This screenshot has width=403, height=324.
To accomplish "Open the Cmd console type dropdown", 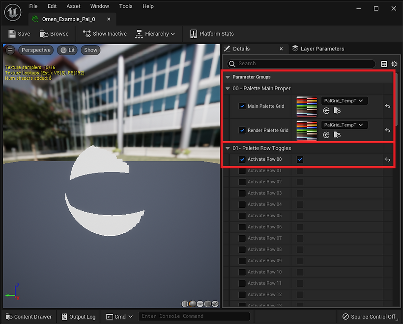I will [119, 317].
